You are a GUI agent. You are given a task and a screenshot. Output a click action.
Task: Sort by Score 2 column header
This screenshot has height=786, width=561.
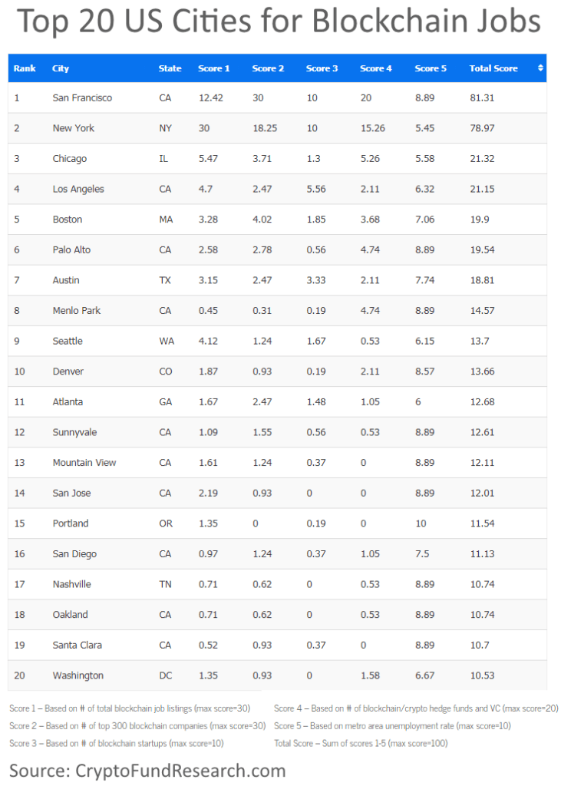[268, 68]
